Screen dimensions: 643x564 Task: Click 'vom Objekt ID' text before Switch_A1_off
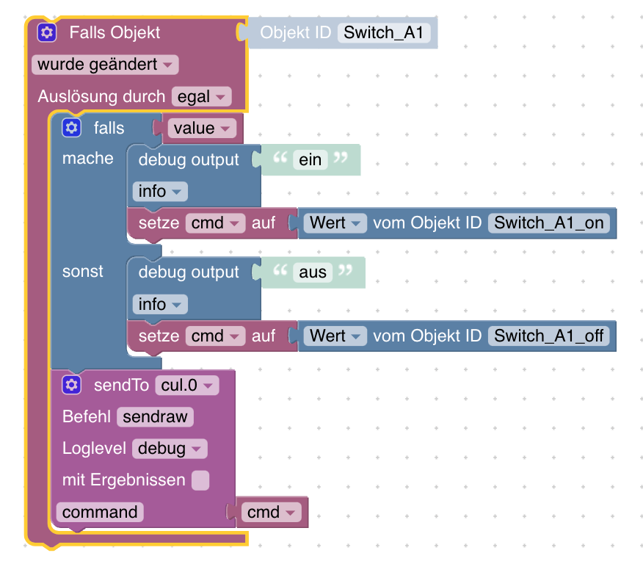(x=427, y=336)
